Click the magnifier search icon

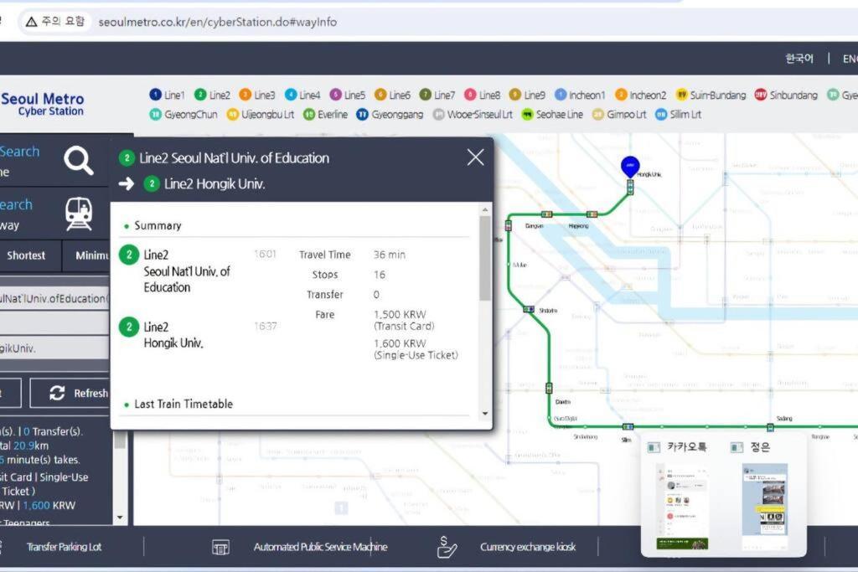coord(79,160)
